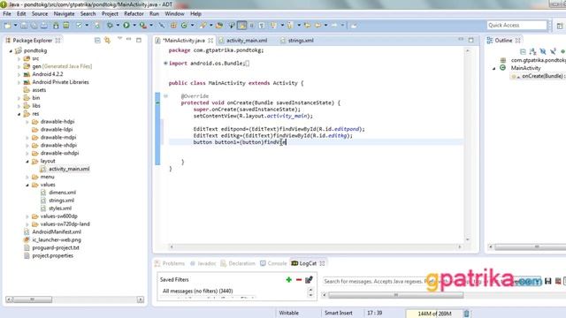Expand folded import statements

coord(165,63)
